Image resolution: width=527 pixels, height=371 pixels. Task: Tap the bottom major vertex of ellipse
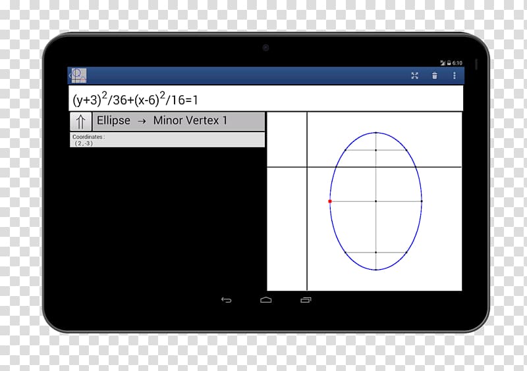[x=375, y=270]
